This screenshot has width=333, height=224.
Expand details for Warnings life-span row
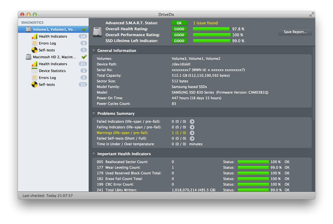192,133
